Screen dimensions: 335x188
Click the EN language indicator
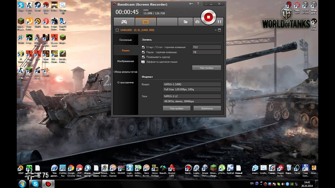pyautogui.click(x=252, y=184)
